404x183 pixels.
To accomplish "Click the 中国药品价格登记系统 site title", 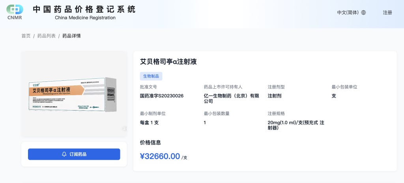I will click(84, 9).
